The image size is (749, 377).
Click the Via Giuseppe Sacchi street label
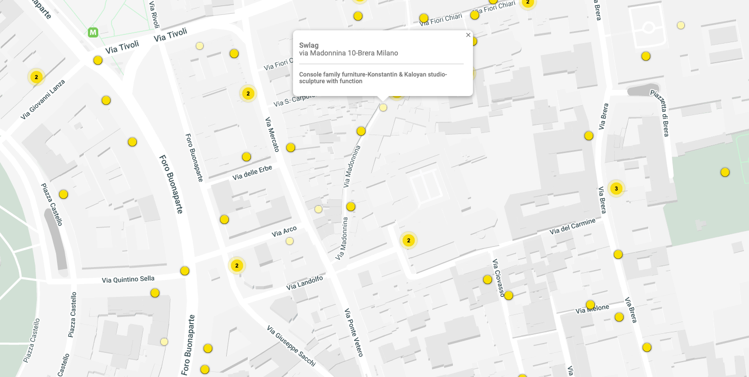pos(291,346)
